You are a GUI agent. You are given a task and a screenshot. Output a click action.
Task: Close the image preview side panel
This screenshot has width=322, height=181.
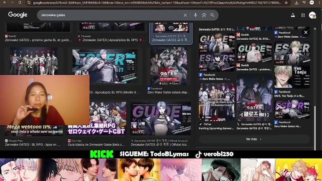click(306, 32)
